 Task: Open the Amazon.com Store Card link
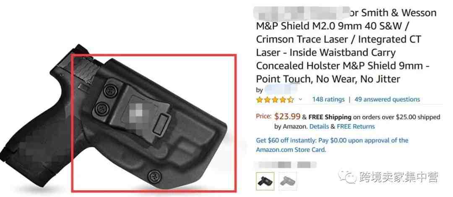(x=291, y=150)
